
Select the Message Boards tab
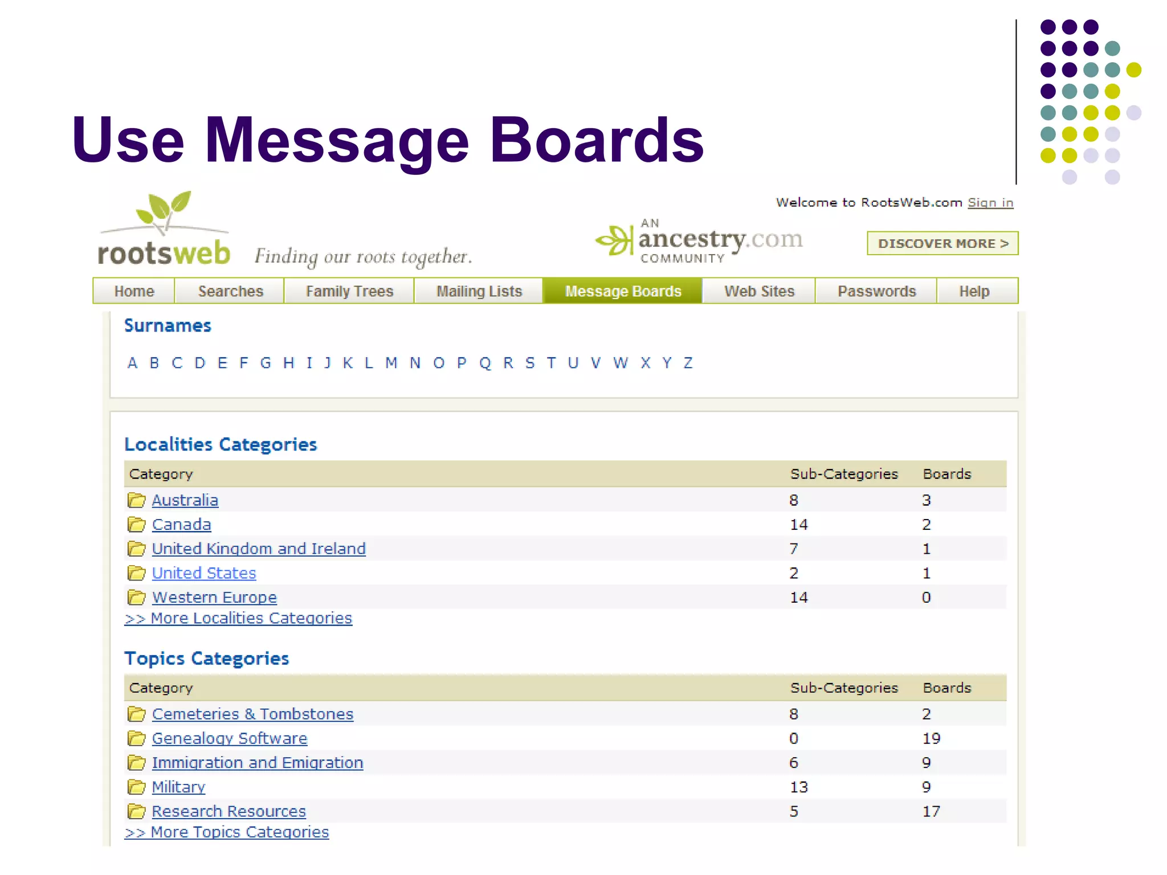click(623, 291)
